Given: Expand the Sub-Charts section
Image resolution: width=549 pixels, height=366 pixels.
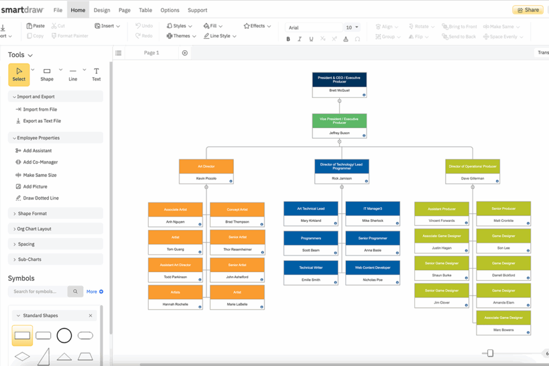Looking at the screenshot, I should click(x=55, y=260).
